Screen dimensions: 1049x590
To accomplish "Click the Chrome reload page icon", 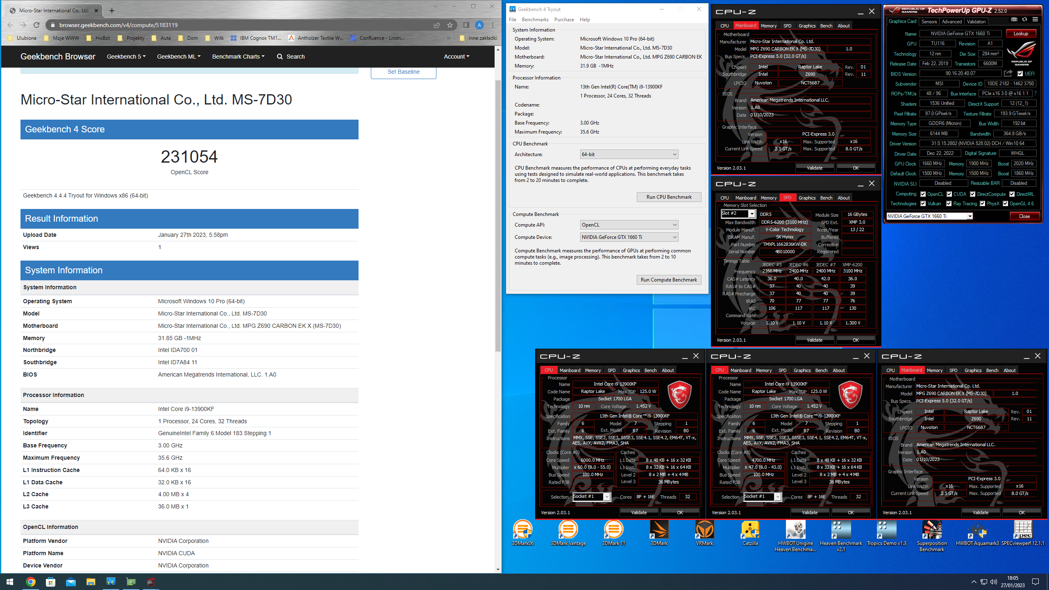I will click(x=36, y=25).
